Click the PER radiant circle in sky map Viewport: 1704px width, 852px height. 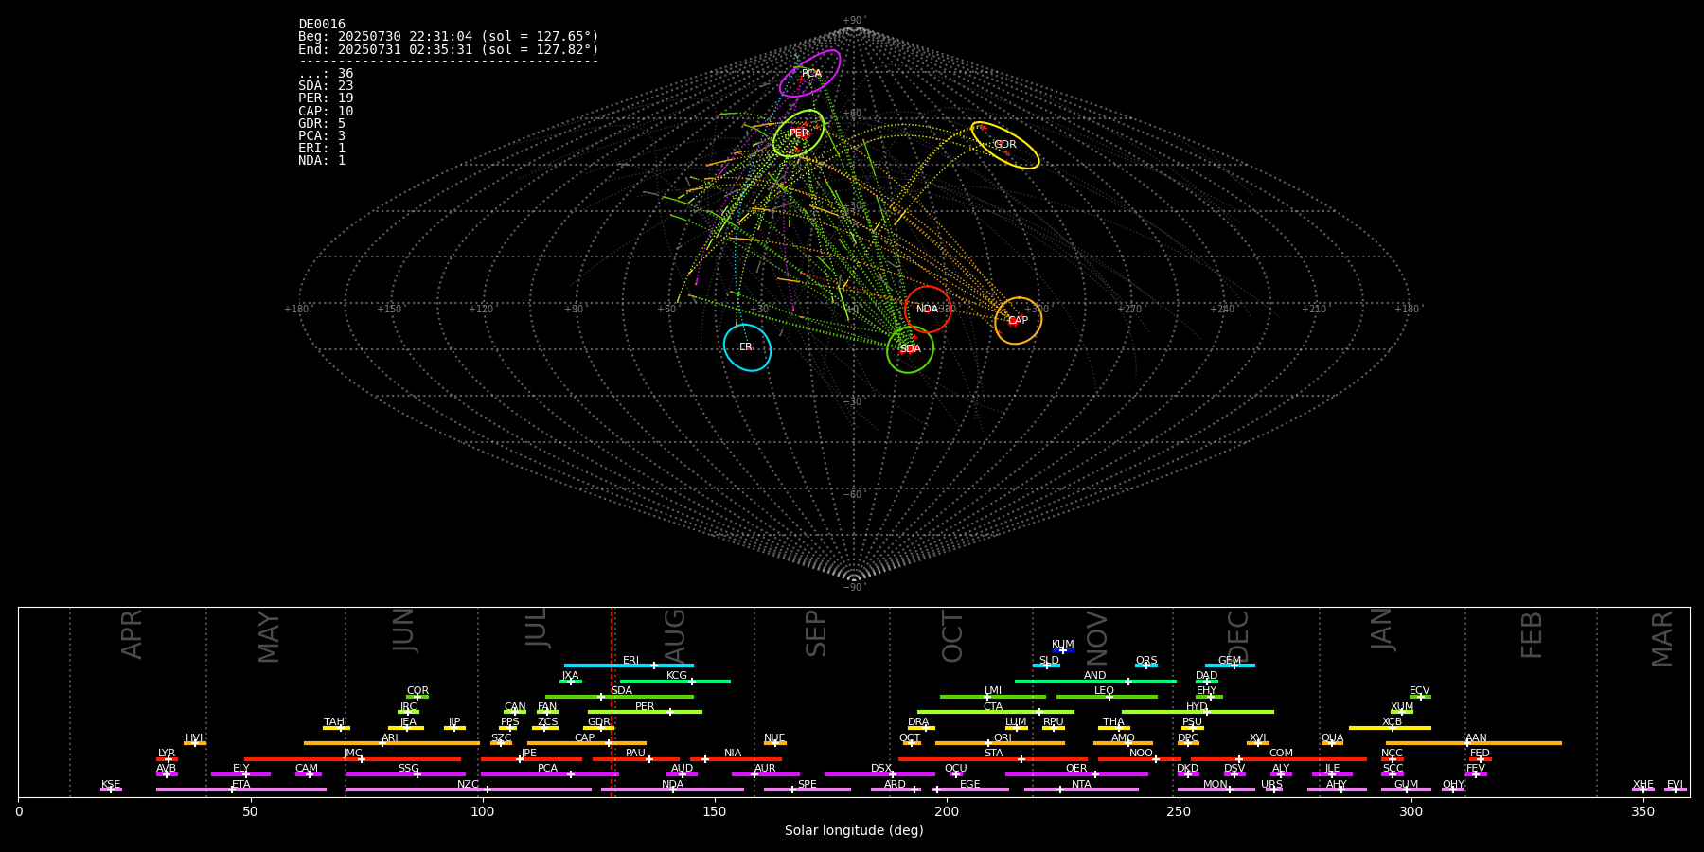pos(798,133)
